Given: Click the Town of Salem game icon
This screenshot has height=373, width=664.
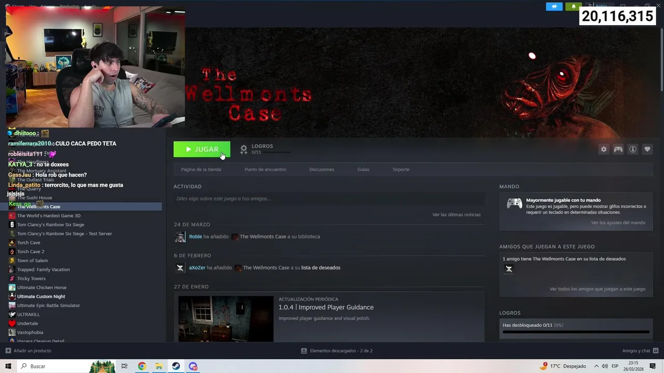Looking at the screenshot, I should (x=12, y=261).
